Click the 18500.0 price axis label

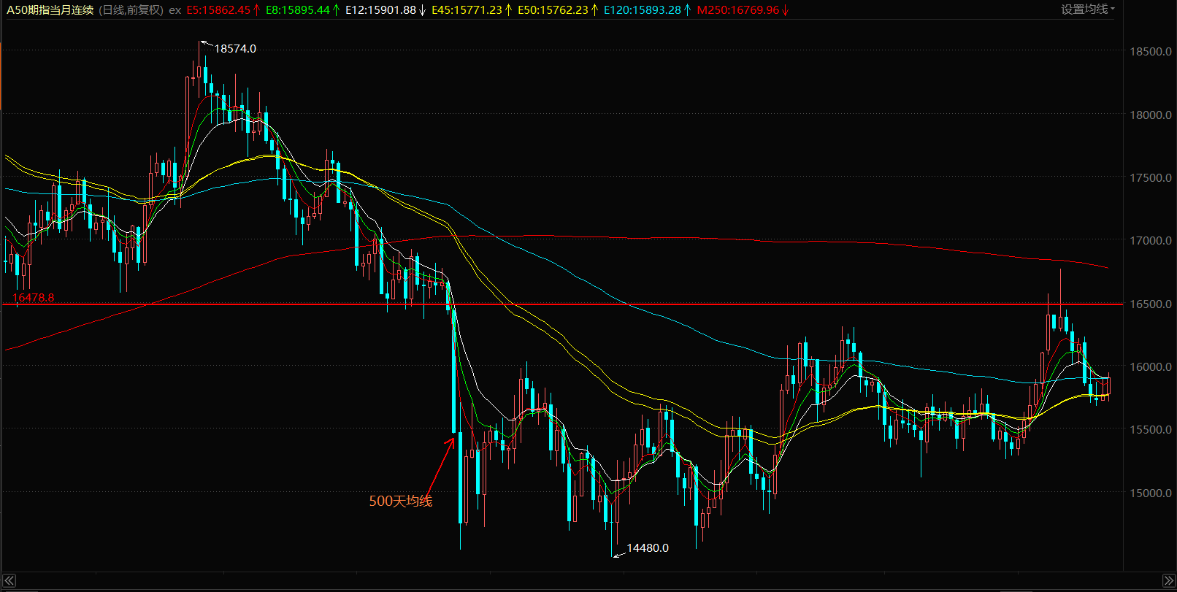[x=1151, y=52]
